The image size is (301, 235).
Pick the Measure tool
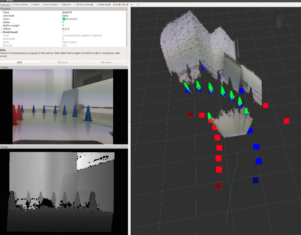pyautogui.click(x=66, y=4)
